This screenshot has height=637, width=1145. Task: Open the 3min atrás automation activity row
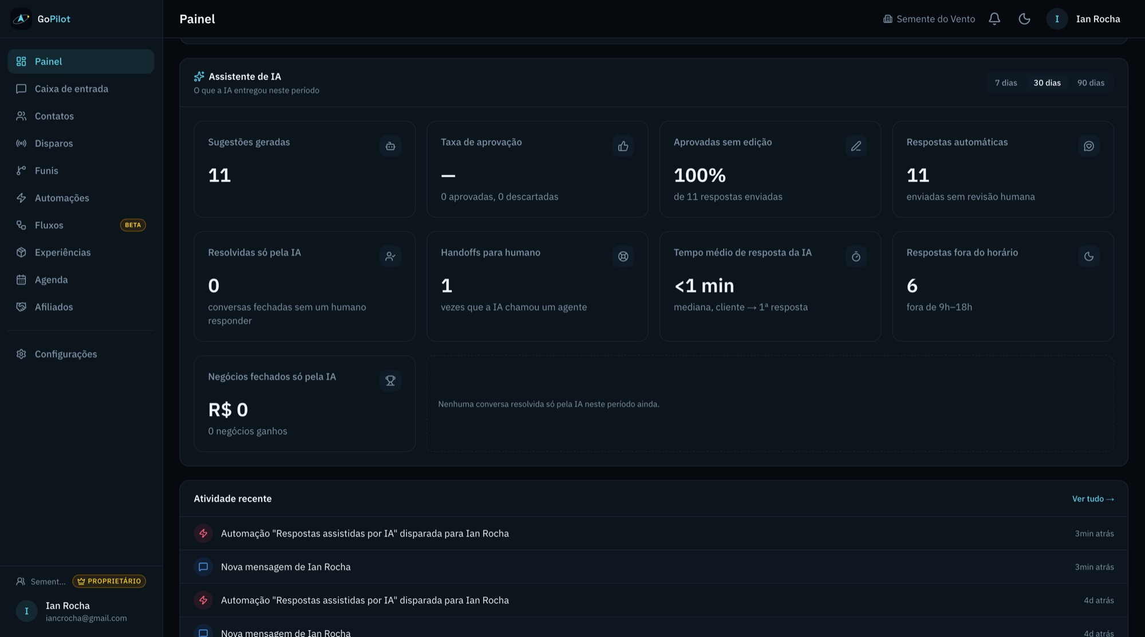[x=654, y=533]
